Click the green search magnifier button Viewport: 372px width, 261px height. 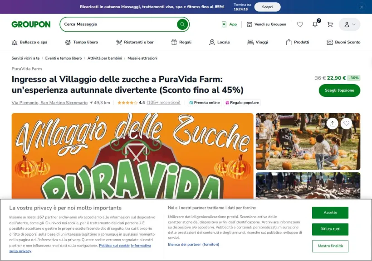182,24
